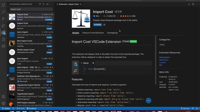This screenshot has height=112, width=200.
Task: Refresh the extensions marketplace list
Action: click(x=44, y=4)
